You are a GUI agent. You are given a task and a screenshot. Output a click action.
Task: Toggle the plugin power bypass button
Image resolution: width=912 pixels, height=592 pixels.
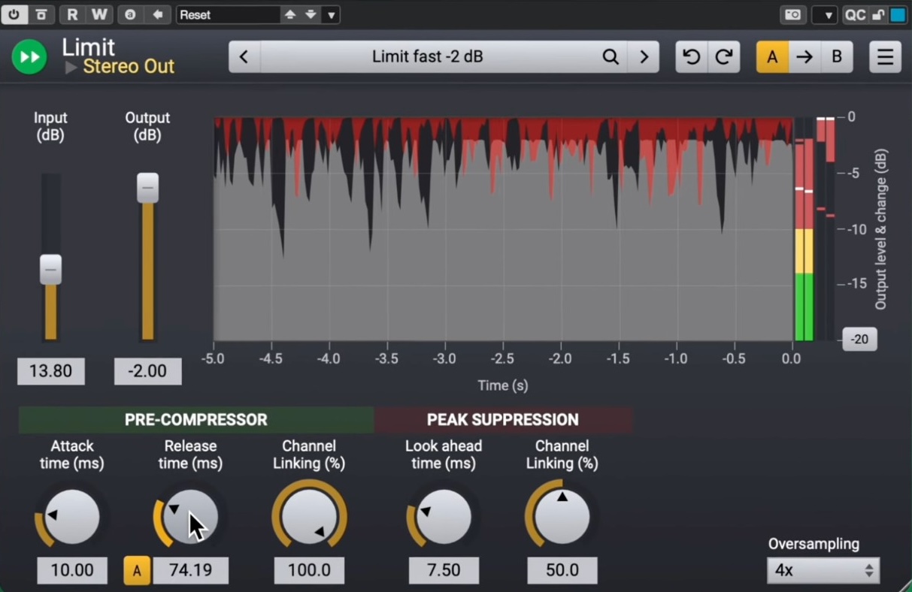coord(14,14)
